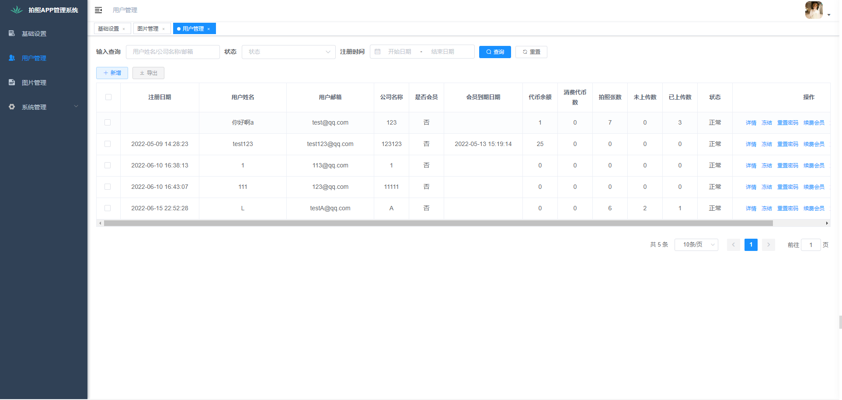Image resolution: width=842 pixels, height=400 pixels.
Task: Toggle the select-all checkbox in header
Action: [108, 97]
